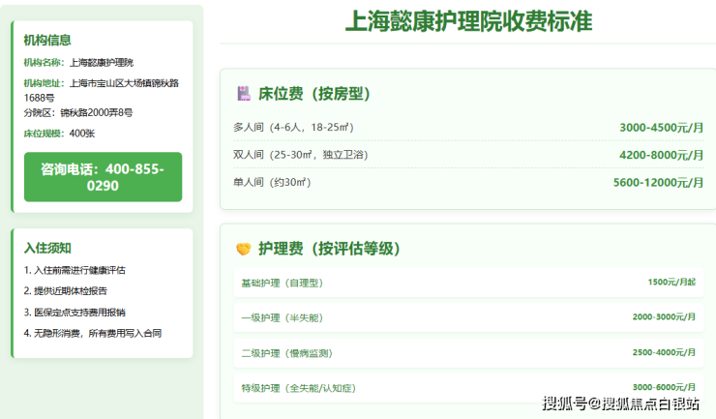716x419 pixels.
Task: Select the 二级护理（慢病监测）row
Action: click(468, 353)
